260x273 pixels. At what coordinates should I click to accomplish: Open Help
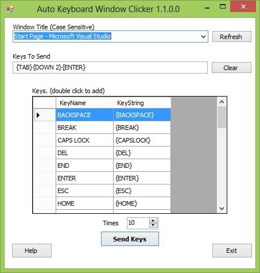32,251
